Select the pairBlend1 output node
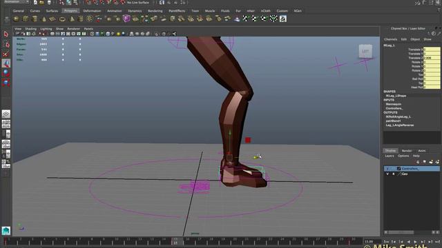Viewport: 442px width, 248px height. click(x=393, y=121)
